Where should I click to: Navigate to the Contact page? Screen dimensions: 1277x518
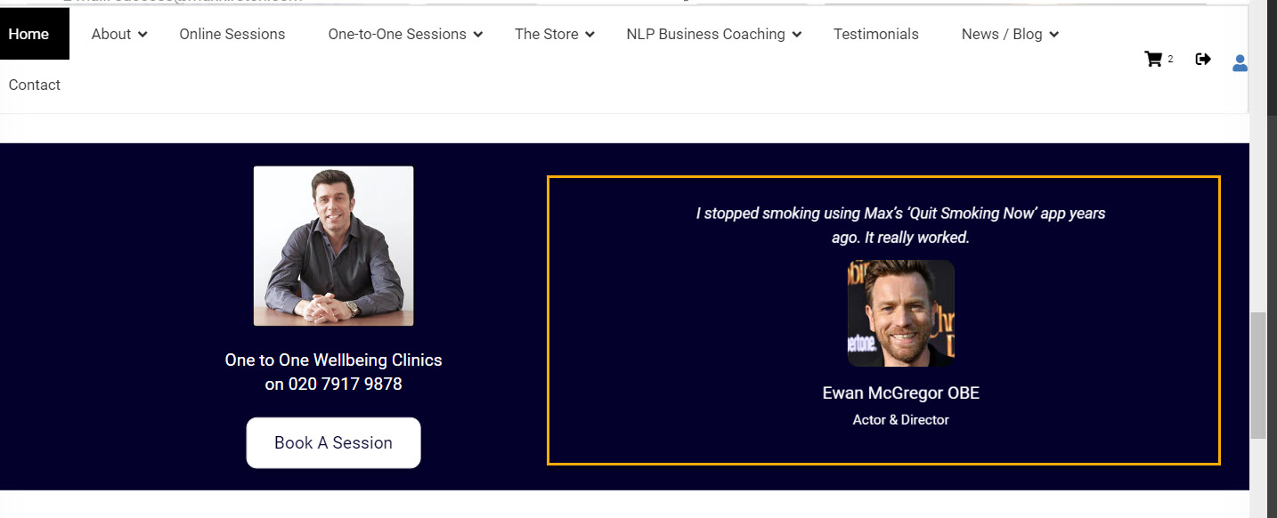coord(35,85)
